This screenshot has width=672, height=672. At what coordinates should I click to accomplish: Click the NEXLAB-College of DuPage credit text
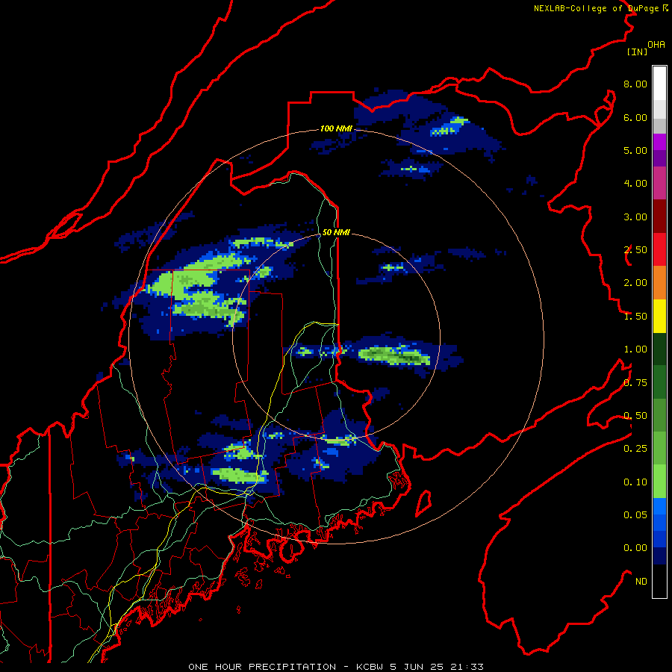pos(600,8)
